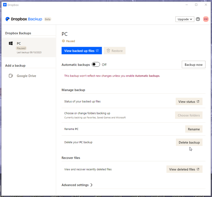Click the Beta badge label
Viewport: 212px width, 197px height.
click(x=48, y=19)
